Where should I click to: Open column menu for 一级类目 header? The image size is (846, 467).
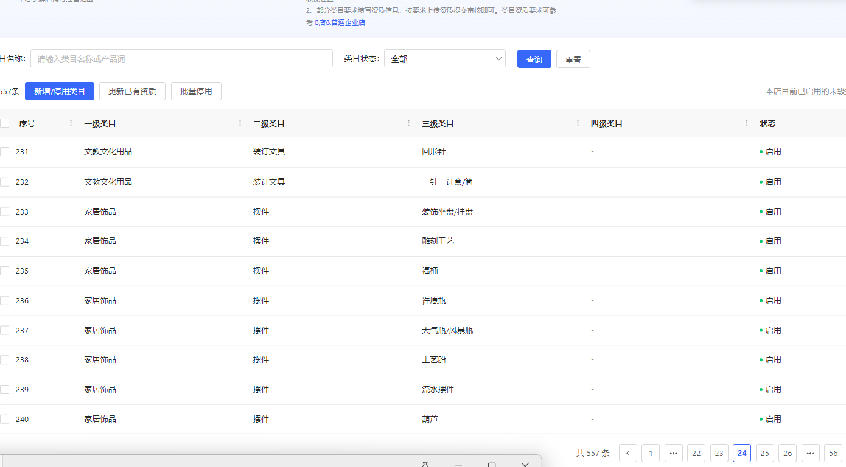click(240, 123)
